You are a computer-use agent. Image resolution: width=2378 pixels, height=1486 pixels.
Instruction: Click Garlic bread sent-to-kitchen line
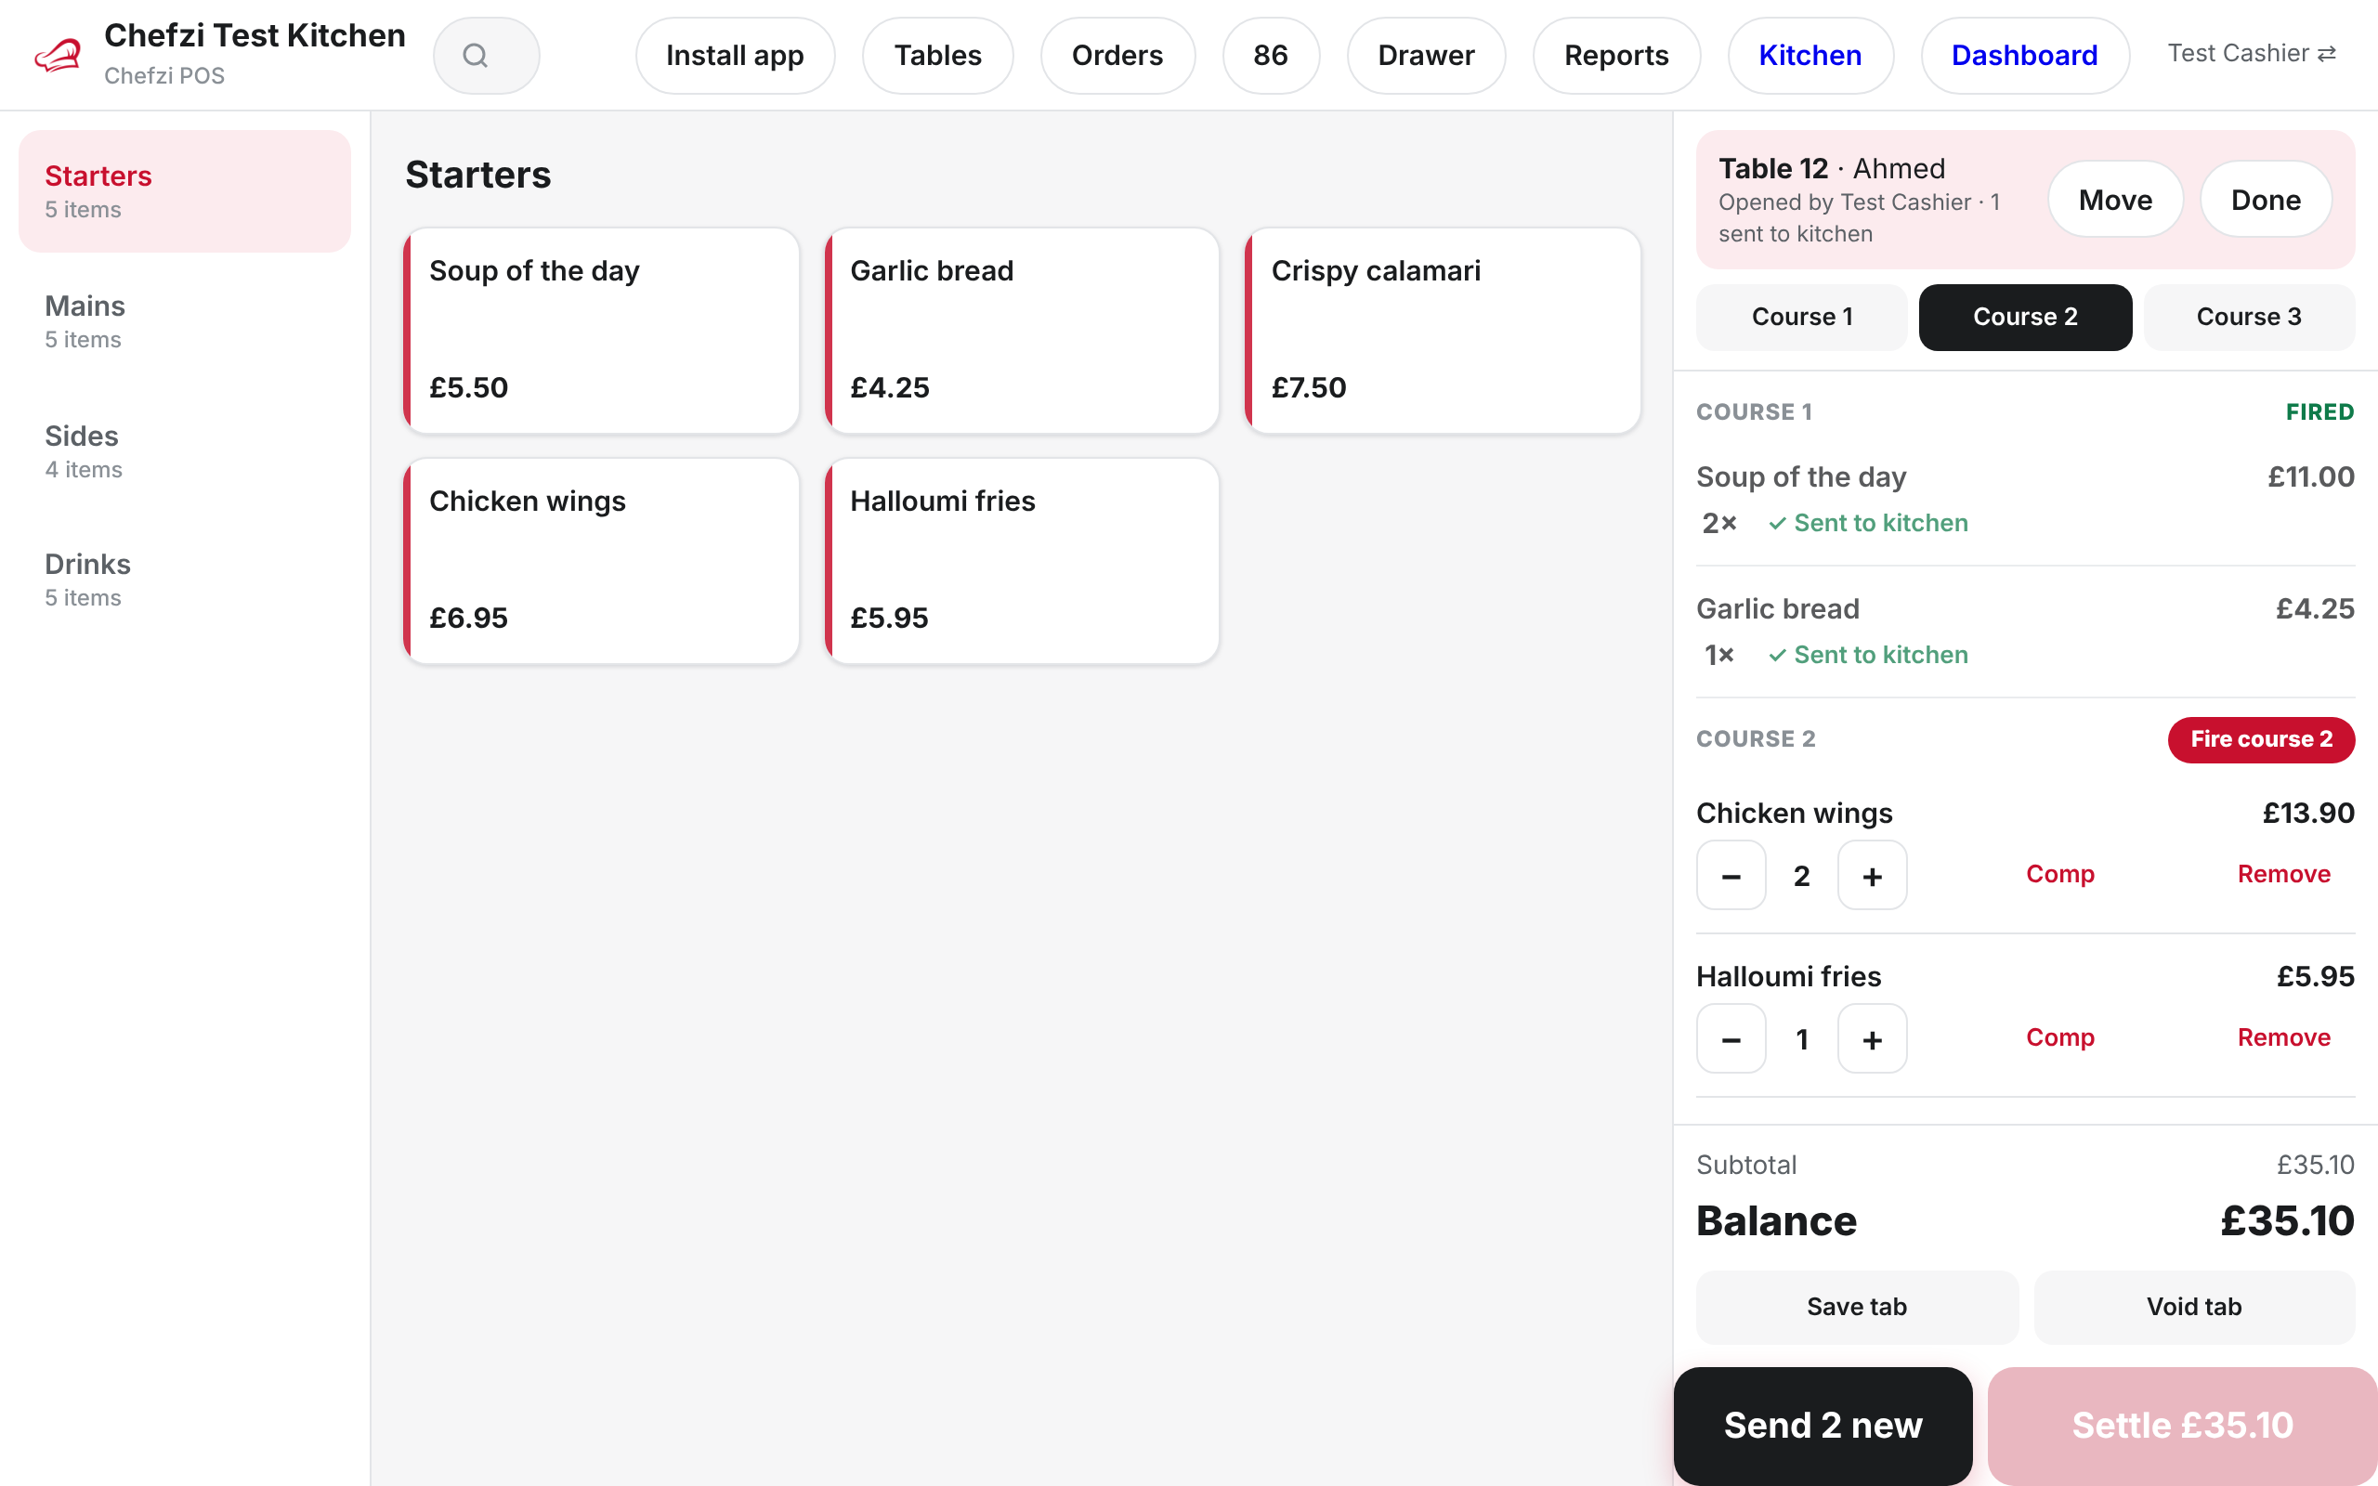2024,631
